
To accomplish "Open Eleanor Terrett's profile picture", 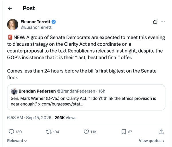I will [x=13, y=25].
